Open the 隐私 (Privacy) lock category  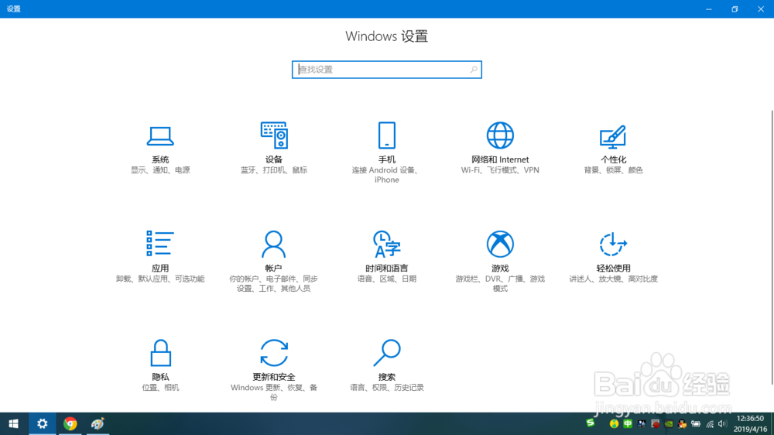pos(160,365)
